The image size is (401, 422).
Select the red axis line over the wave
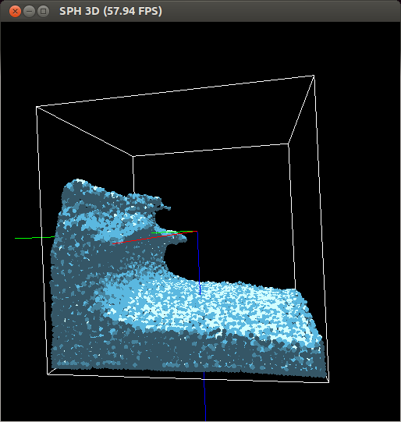pyautogui.click(x=154, y=237)
